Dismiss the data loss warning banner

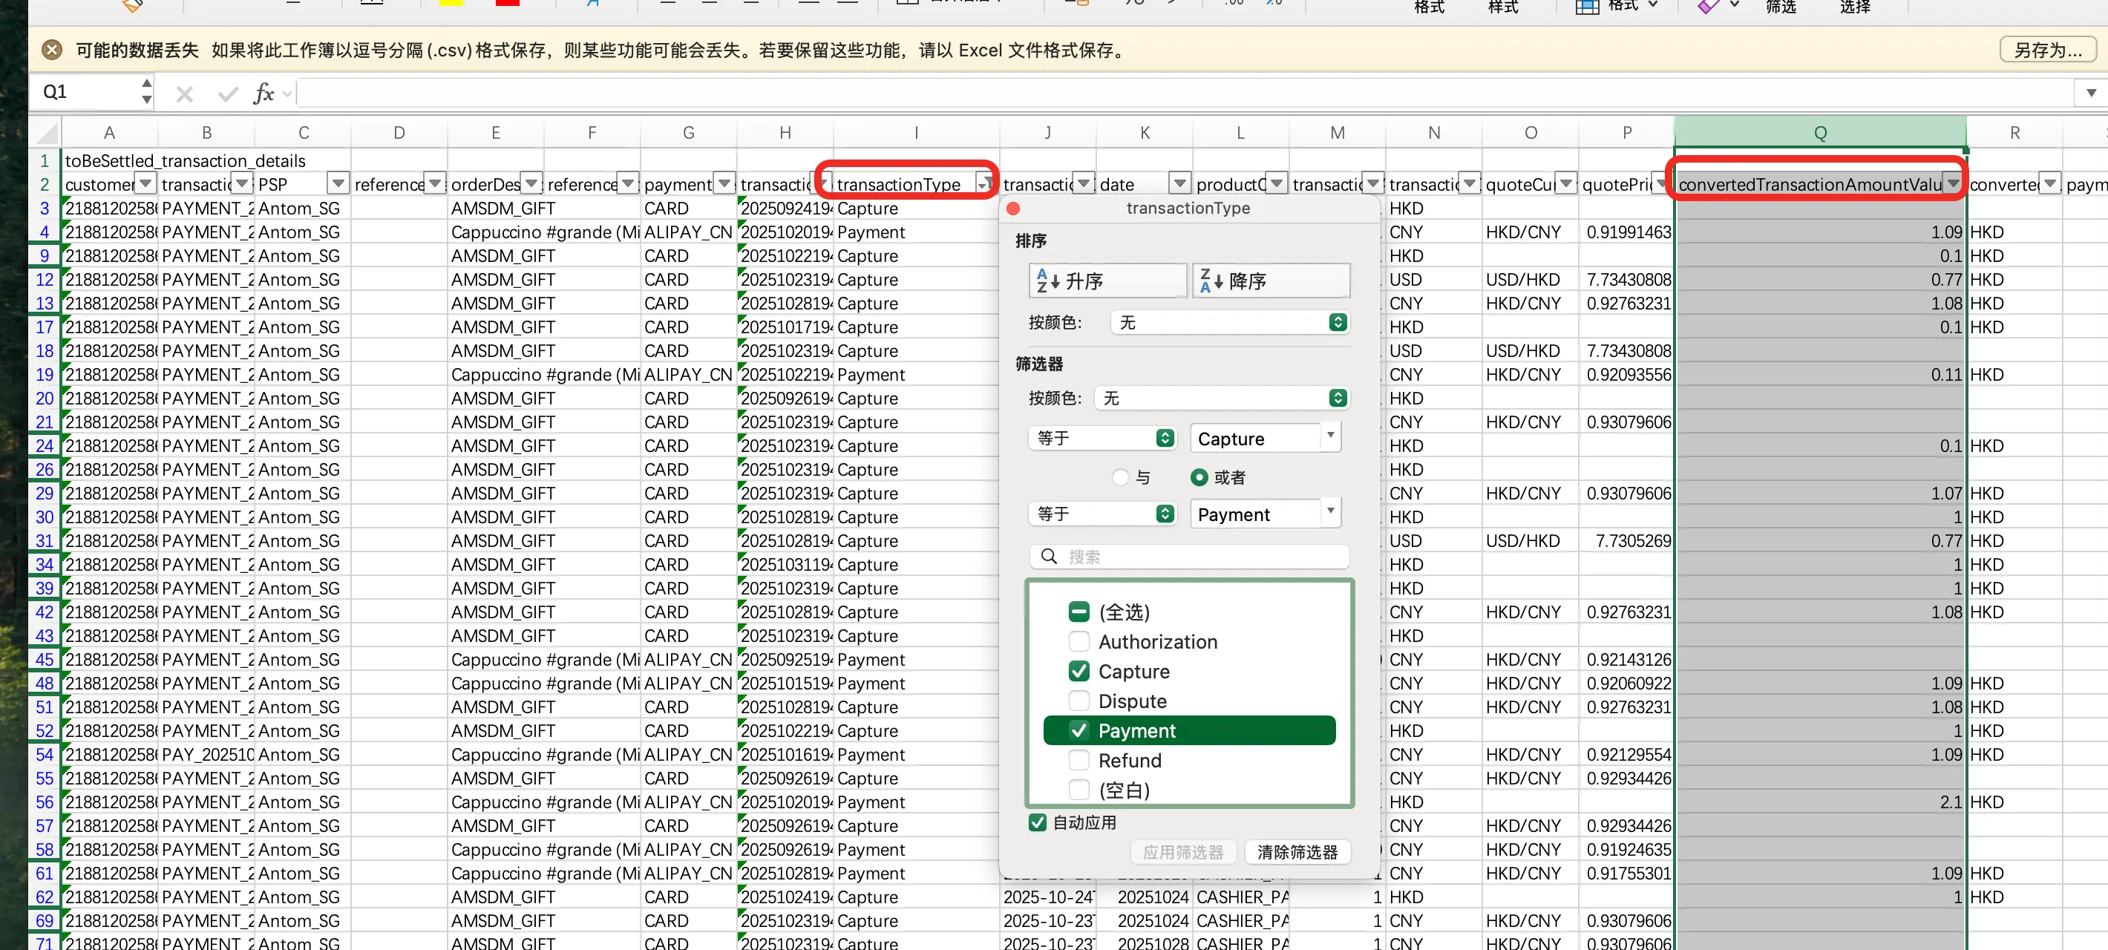pyautogui.click(x=51, y=50)
